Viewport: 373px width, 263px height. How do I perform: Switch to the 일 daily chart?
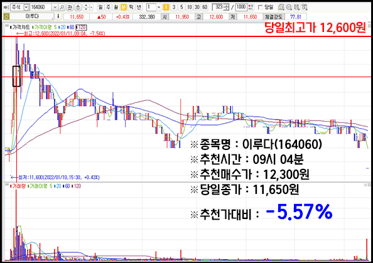(x=100, y=7)
